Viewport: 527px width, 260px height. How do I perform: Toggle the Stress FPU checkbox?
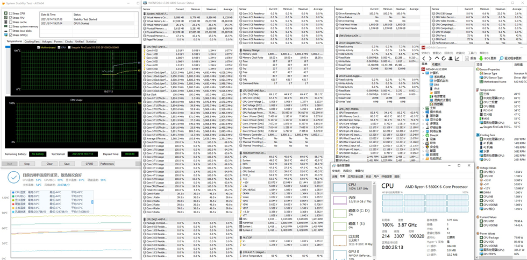(11, 18)
